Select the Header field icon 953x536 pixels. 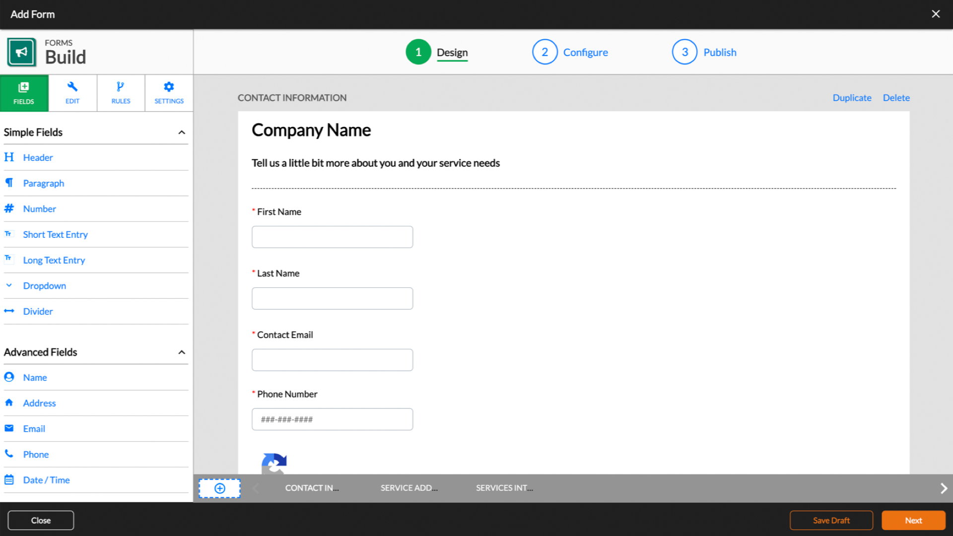[x=9, y=157]
